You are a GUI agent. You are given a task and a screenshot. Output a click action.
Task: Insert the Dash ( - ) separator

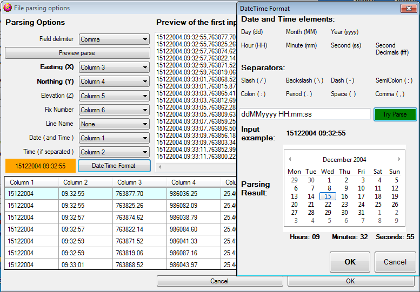pyautogui.click(x=342, y=80)
